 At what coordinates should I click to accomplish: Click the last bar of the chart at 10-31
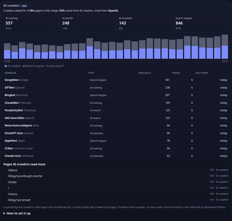(225, 47)
